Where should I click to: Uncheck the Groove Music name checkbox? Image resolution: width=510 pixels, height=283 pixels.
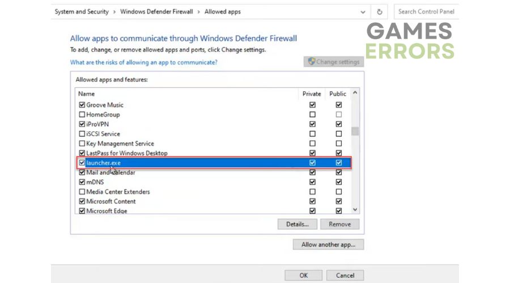click(x=82, y=105)
